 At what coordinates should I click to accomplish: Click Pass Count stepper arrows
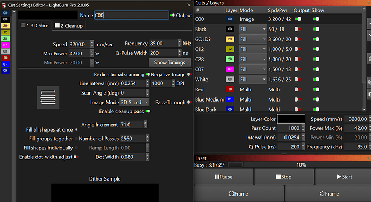point(303,128)
